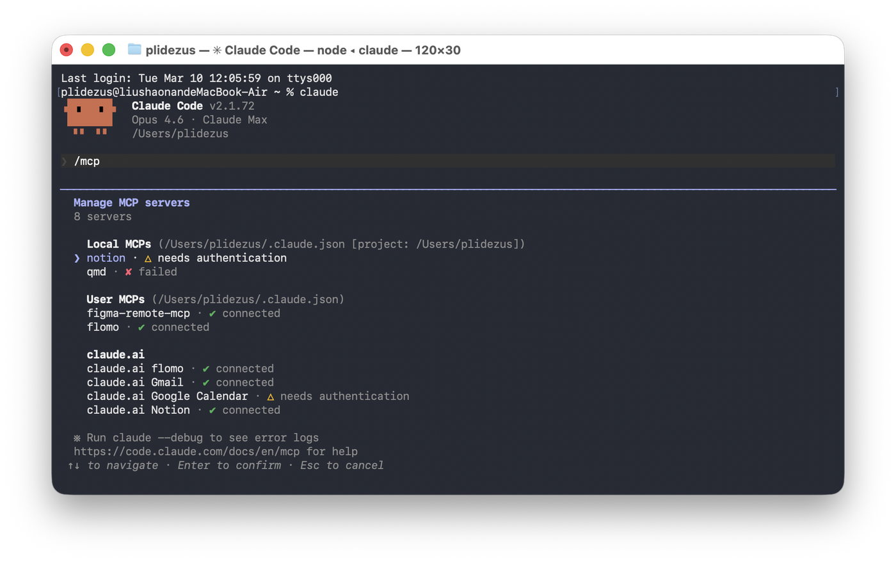Click the green zoom window button

109,50
